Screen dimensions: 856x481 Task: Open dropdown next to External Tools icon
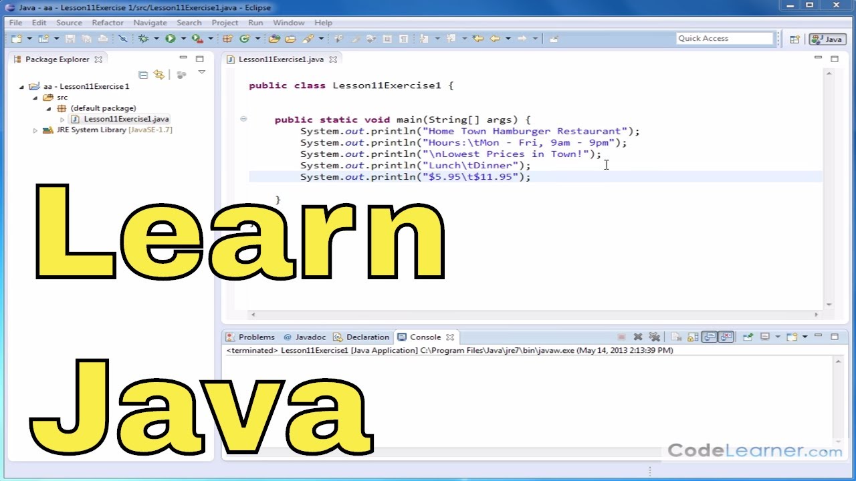[211, 39]
